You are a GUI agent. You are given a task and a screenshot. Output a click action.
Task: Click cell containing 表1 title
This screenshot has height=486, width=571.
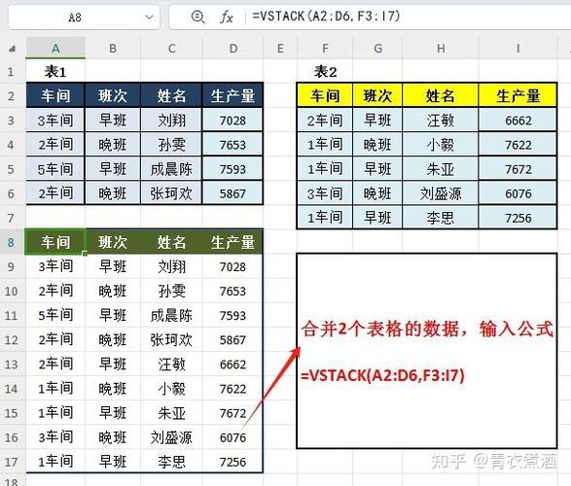(x=55, y=72)
